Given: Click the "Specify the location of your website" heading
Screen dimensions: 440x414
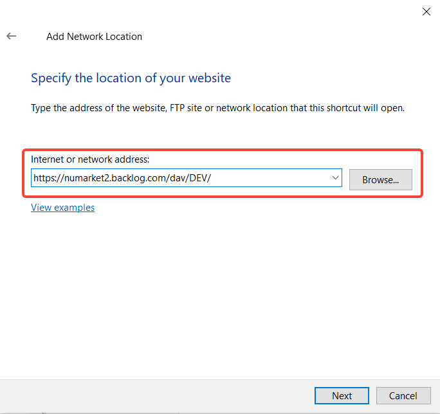Looking at the screenshot, I should (131, 78).
